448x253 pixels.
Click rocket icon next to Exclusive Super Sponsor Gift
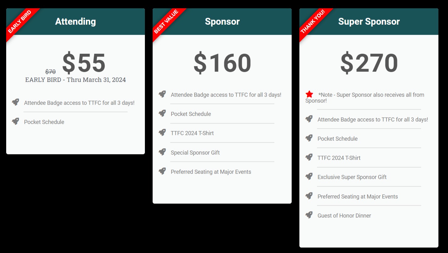coord(309,176)
